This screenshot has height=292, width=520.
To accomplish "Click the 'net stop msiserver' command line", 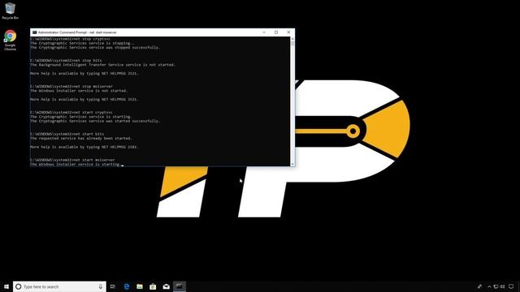I will tap(71, 87).
